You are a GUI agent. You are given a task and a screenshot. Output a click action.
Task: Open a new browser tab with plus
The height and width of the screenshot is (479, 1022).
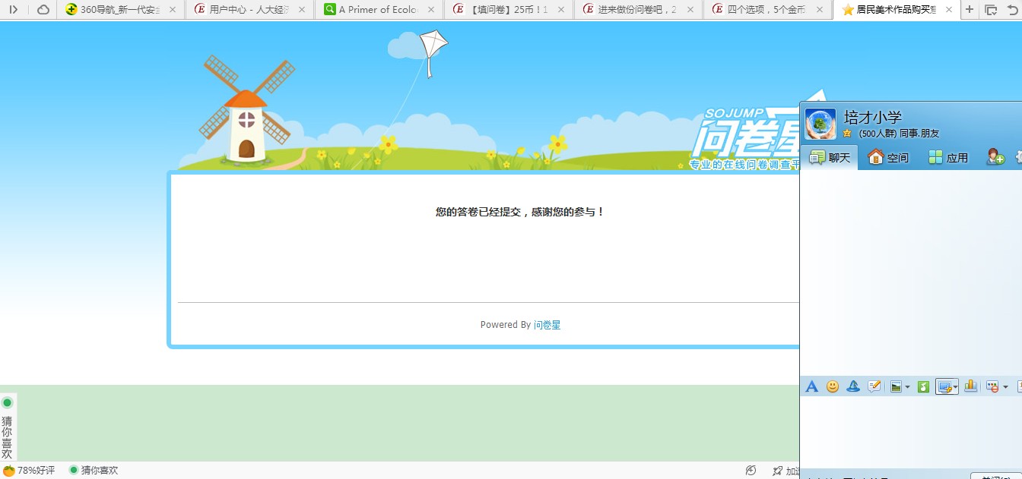970,10
